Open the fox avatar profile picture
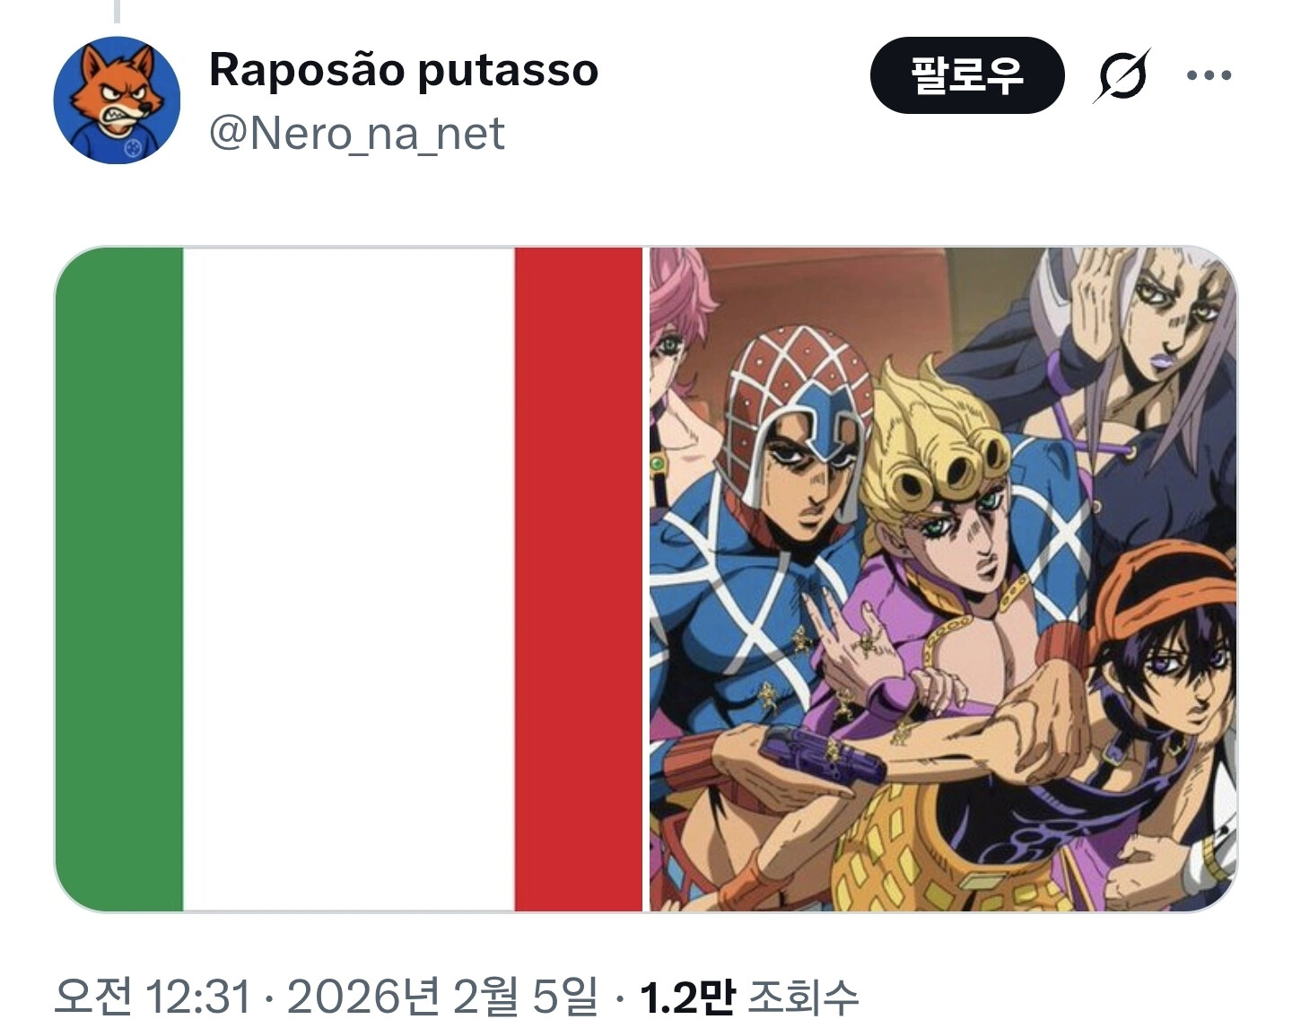Screen dimensions: 1292x1028 point(117,100)
